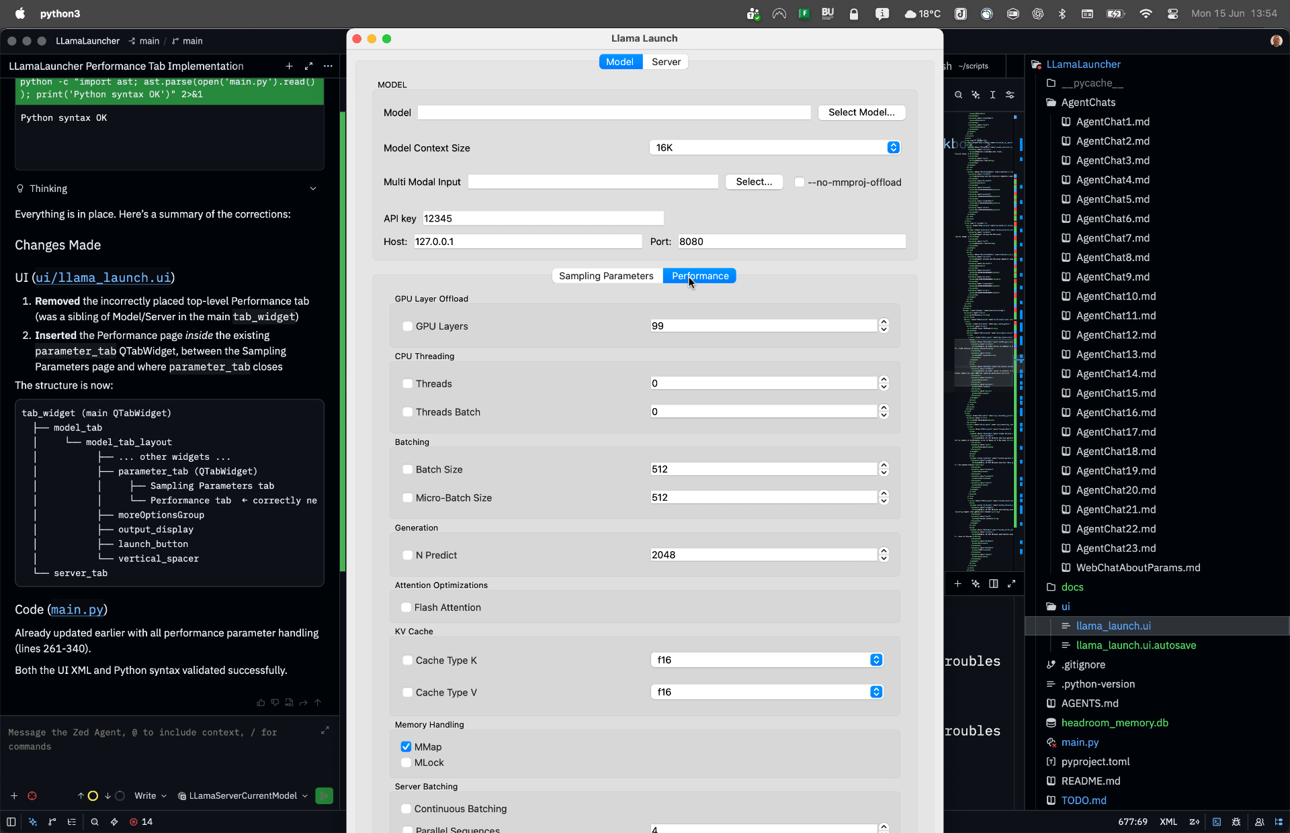Viewport: 1290px width, 833px height.
Task: Open the Model Context Size dropdown
Action: tap(775, 148)
